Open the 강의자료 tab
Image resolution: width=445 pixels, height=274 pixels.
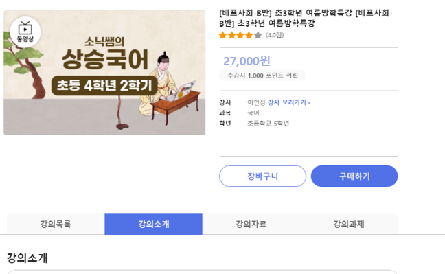[251, 224]
